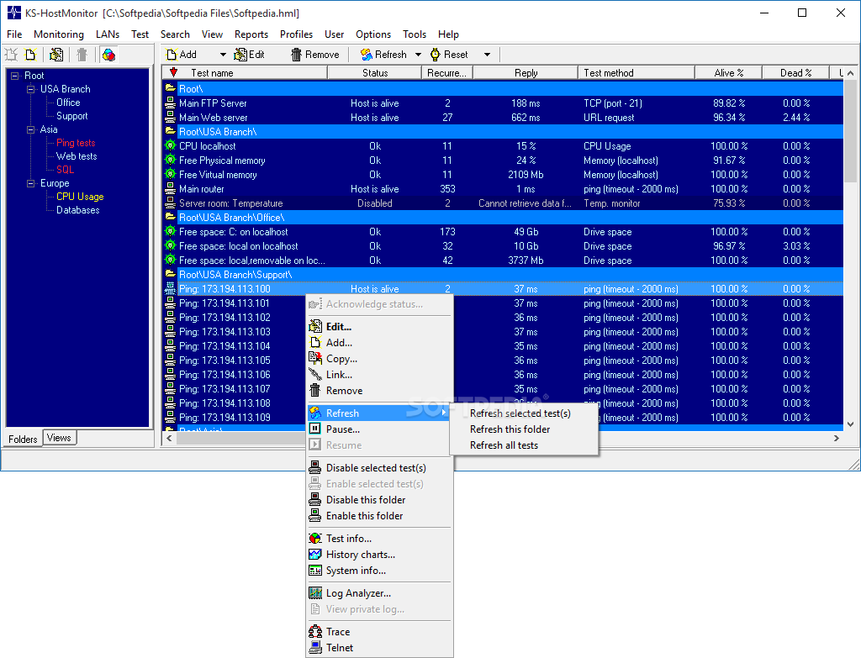Screen dimensions: 861x658
Task: Choose Refresh all tests from submenu
Action: [x=524, y=445]
